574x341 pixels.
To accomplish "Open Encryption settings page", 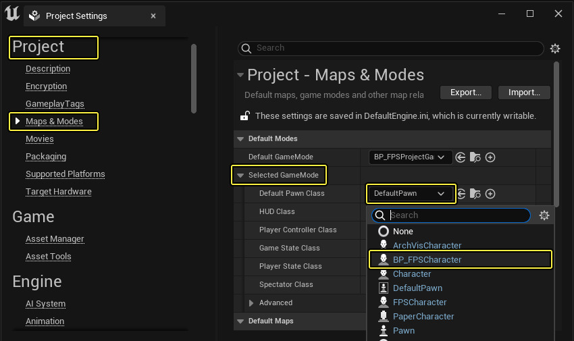I will coord(46,86).
